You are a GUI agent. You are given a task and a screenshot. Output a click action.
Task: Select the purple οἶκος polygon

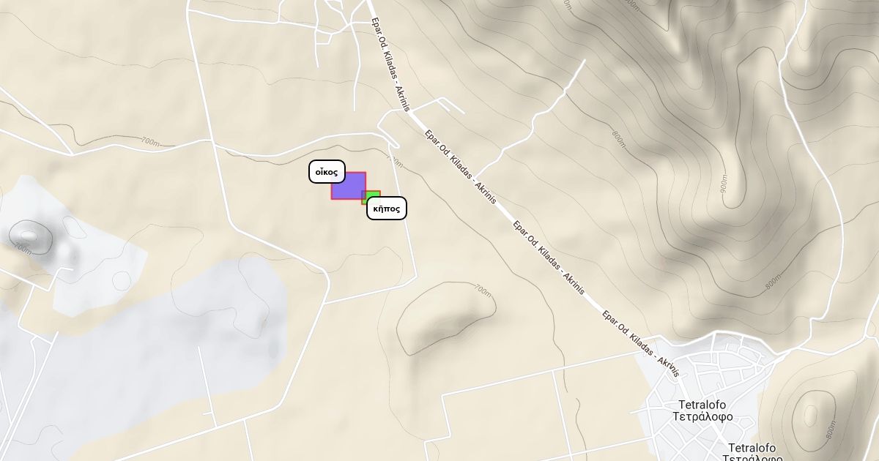348,186
